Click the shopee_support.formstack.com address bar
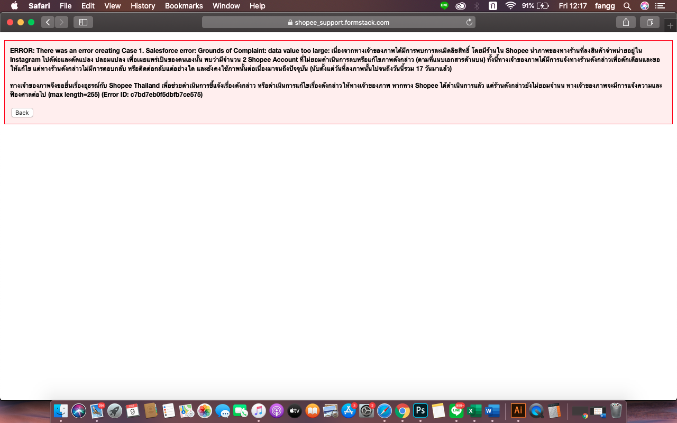The height and width of the screenshot is (423, 677). click(x=338, y=22)
